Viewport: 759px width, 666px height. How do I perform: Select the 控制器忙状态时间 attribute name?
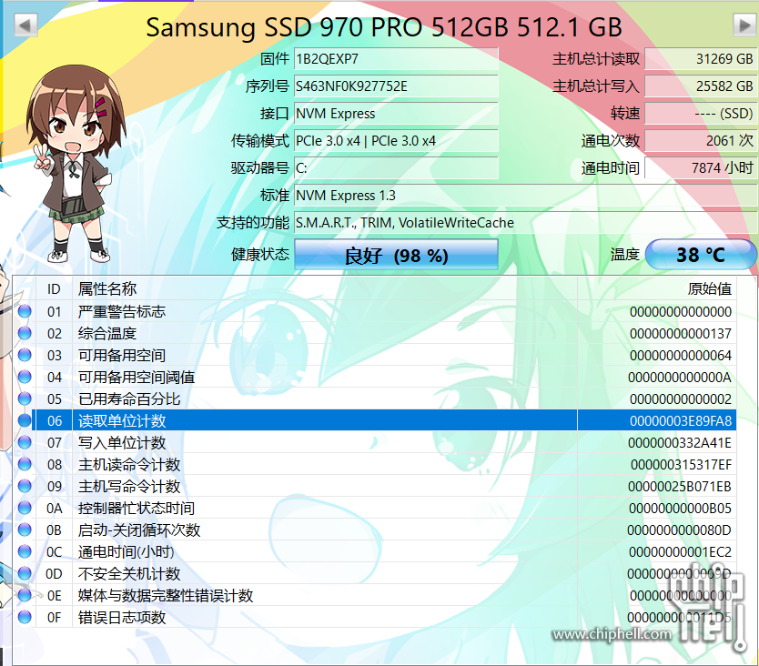click(137, 508)
